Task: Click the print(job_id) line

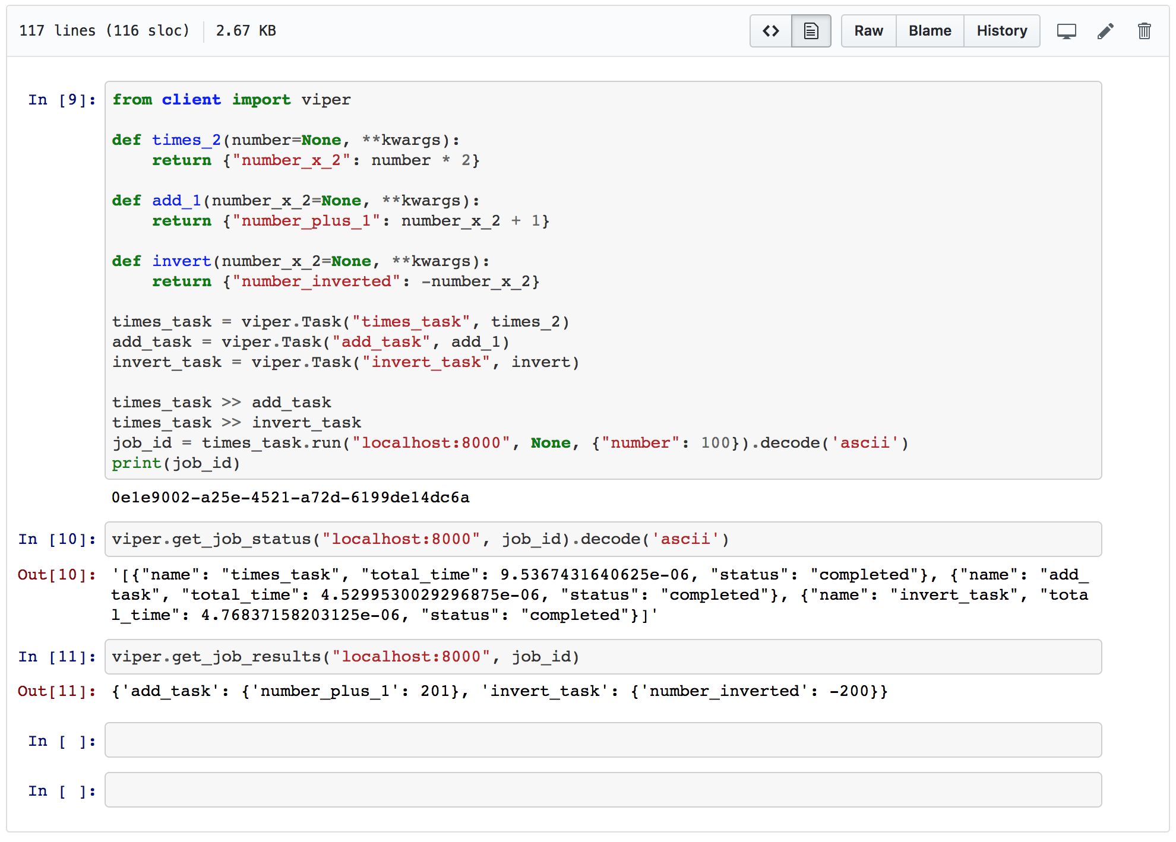Action: (176, 463)
